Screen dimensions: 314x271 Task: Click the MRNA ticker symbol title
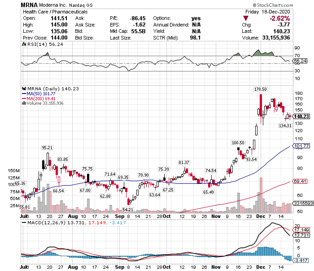point(29,5)
